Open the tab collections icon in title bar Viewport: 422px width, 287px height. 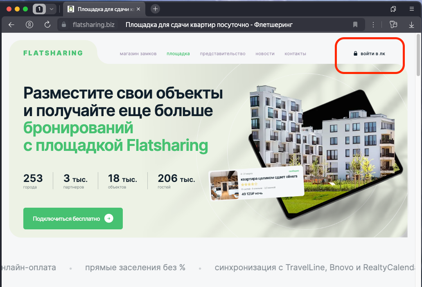click(x=393, y=9)
